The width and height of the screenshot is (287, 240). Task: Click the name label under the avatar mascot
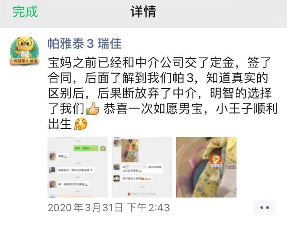pos(24,61)
